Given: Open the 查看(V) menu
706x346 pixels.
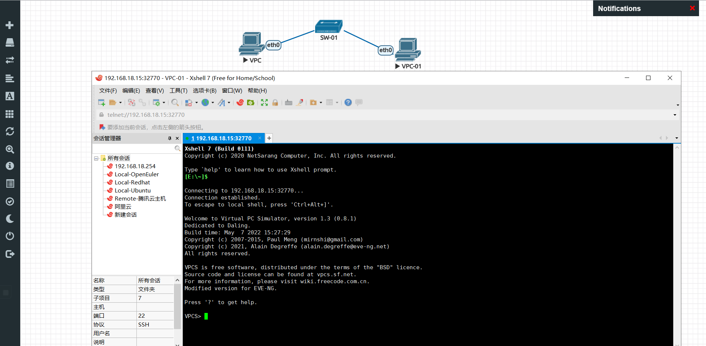Looking at the screenshot, I should pos(154,91).
